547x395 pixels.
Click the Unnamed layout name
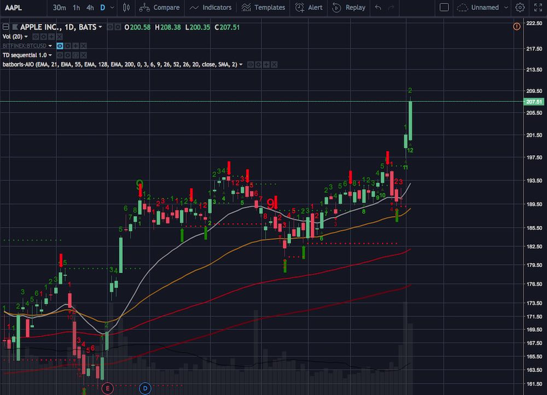pyautogui.click(x=485, y=7)
